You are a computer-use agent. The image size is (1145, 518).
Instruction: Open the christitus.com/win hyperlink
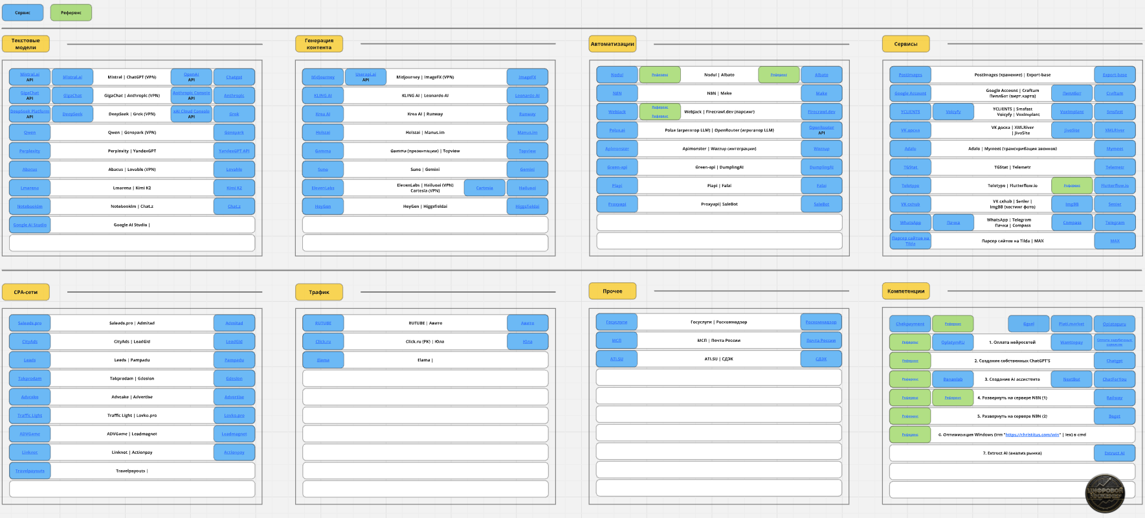[1033, 434]
